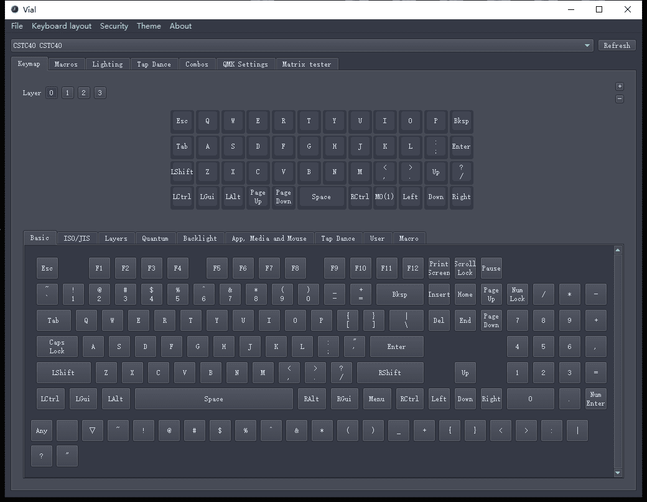Switch to the Macros tab

point(66,63)
